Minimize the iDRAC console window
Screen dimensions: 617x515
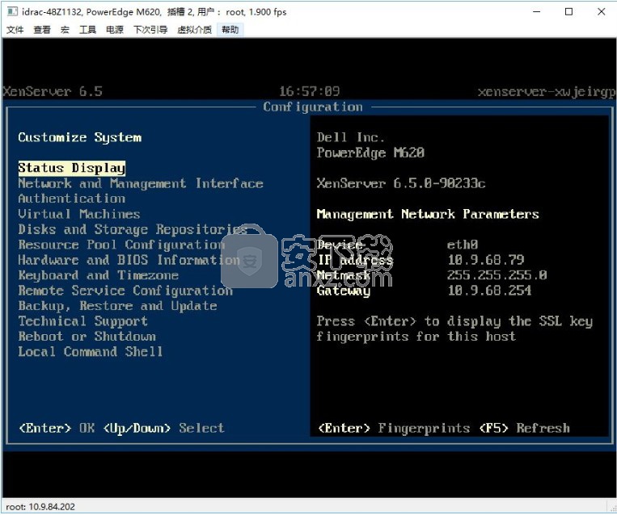(x=536, y=12)
